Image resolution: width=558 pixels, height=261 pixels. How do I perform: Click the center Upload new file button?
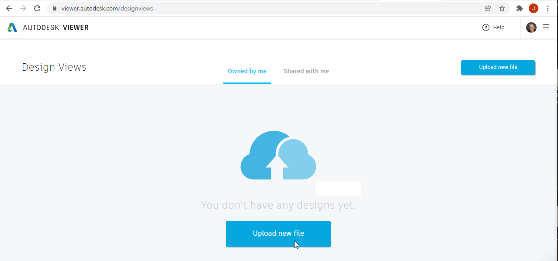tap(278, 234)
